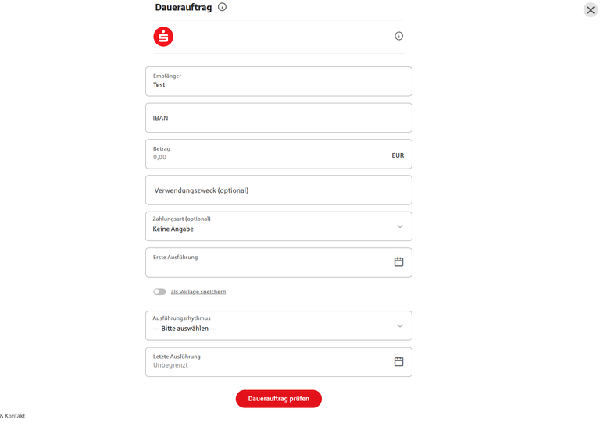Open the Ausführungsrhythmus dropdown
Screen dimensions: 600x423
[x=266, y=325]
